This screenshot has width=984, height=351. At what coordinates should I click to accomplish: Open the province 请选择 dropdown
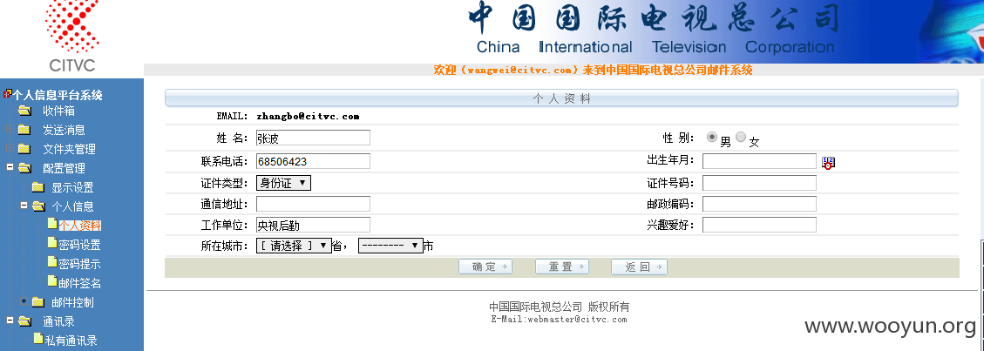coord(295,246)
